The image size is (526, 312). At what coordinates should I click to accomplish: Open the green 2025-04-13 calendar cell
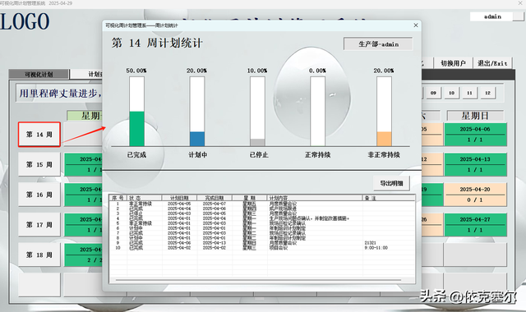point(475,164)
